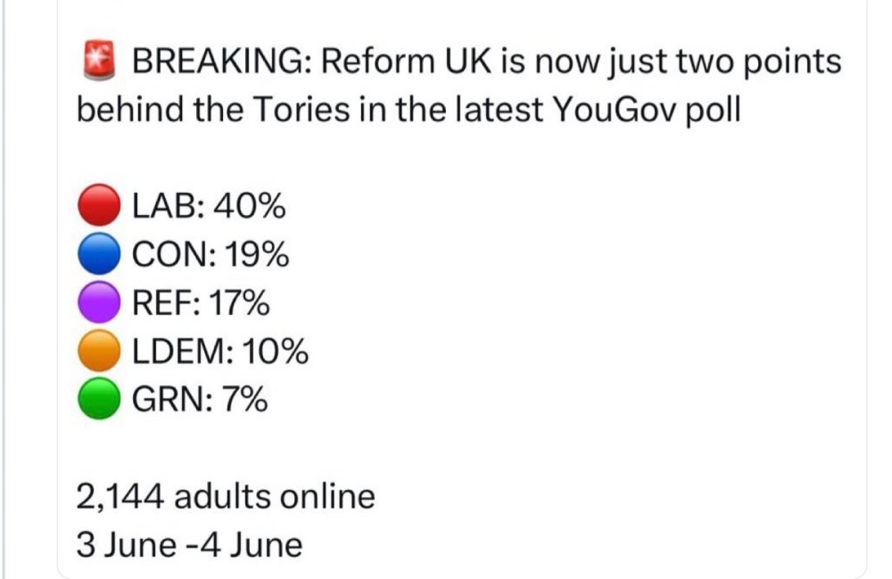
Task: Click the 3 June -4 June date line
Action: click(x=189, y=544)
